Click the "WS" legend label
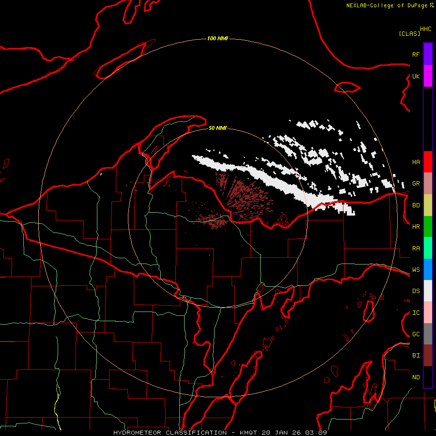 [416, 270]
